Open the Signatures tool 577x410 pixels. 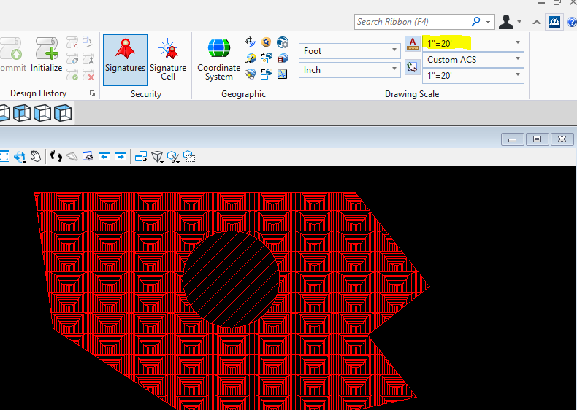[125, 60]
